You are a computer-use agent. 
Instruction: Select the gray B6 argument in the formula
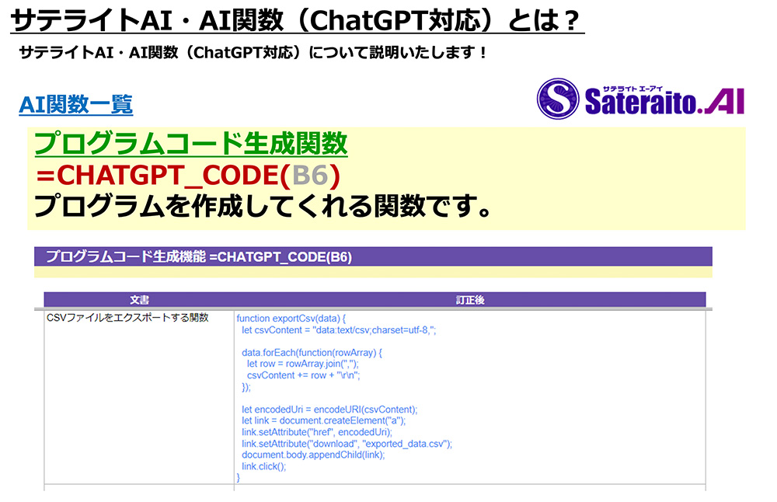point(308,176)
